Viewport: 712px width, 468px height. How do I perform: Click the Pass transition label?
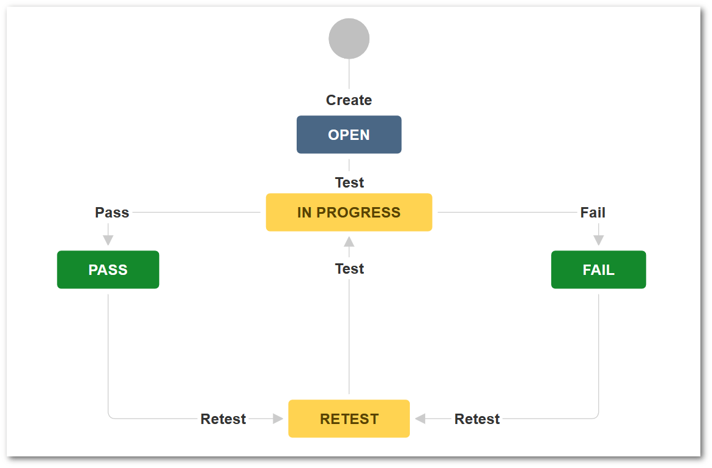pyautogui.click(x=112, y=213)
